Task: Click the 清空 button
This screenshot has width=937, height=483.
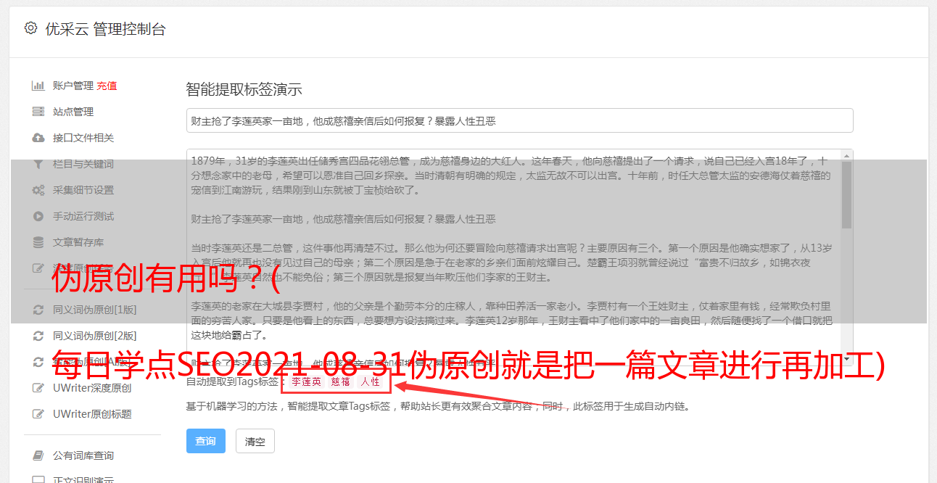Action: [x=255, y=441]
